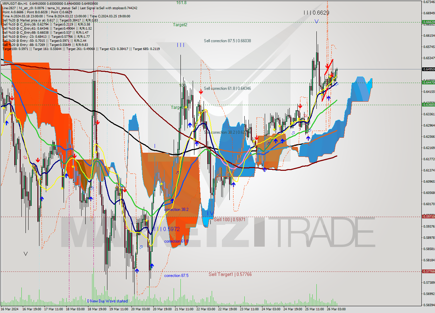The height and width of the screenshot is (313, 435).
Task: Click the green 0.64470 price tag
Action: (x=428, y=82)
